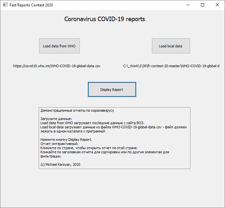Click the 'Отчет интерактивный.' line in memo

point(59,144)
